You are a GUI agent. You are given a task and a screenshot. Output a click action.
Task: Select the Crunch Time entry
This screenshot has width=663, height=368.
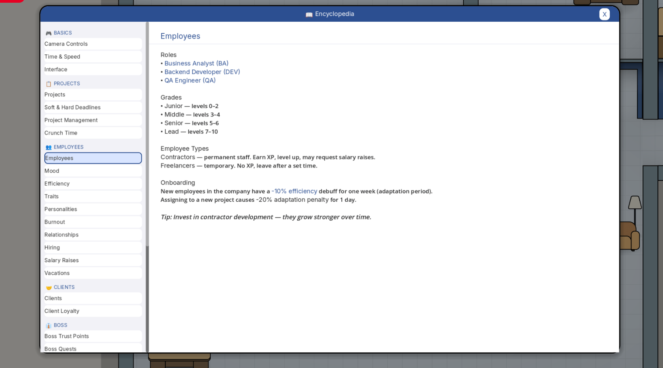tap(93, 133)
